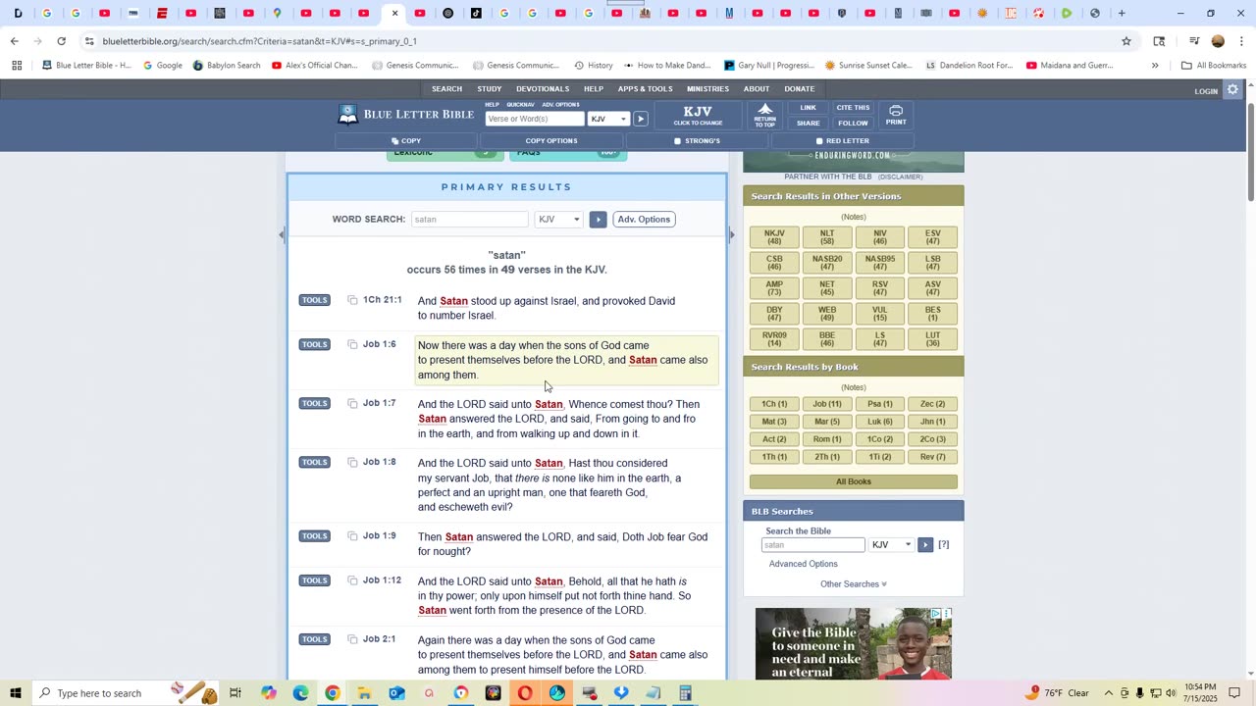Click copy icon beside 1Ch 21:1
1256x706 pixels.
352,300
